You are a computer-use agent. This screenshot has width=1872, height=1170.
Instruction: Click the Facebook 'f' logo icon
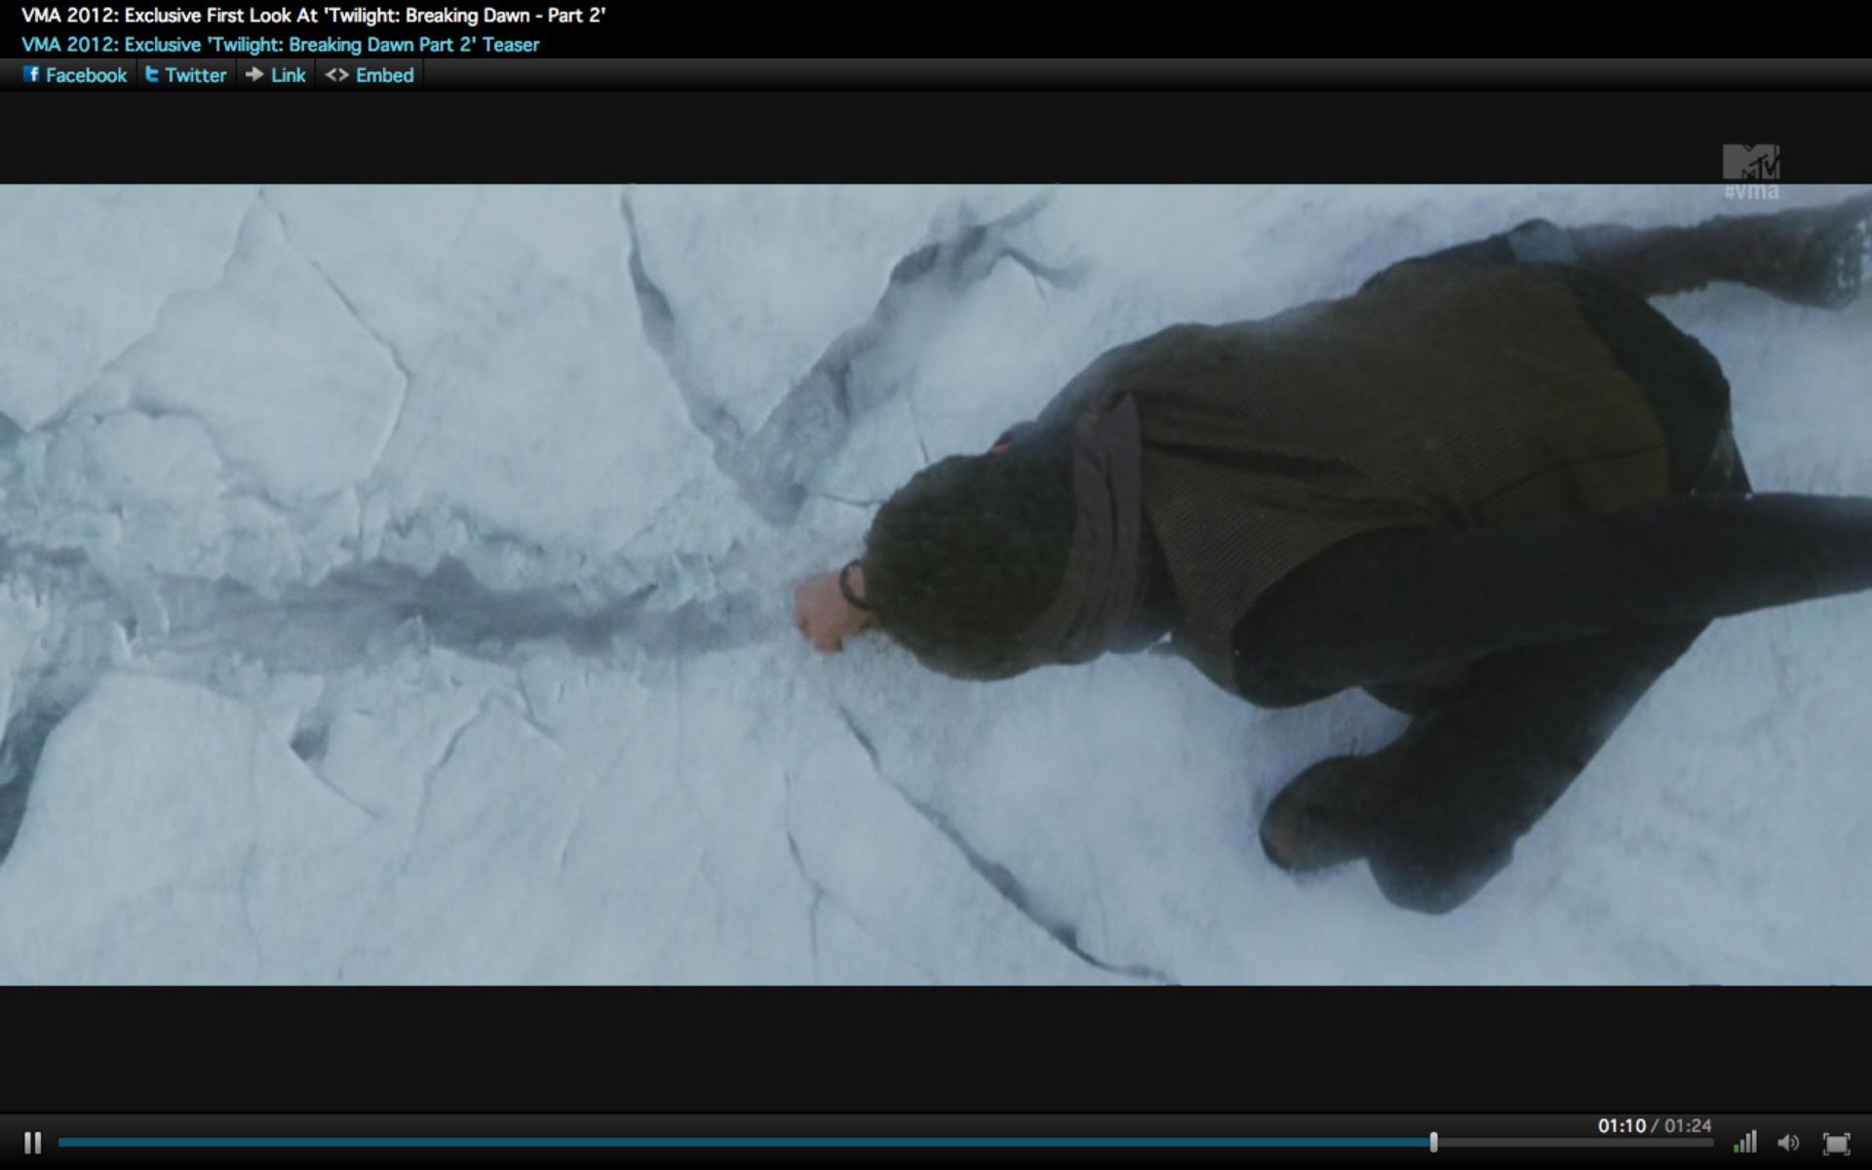31,74
